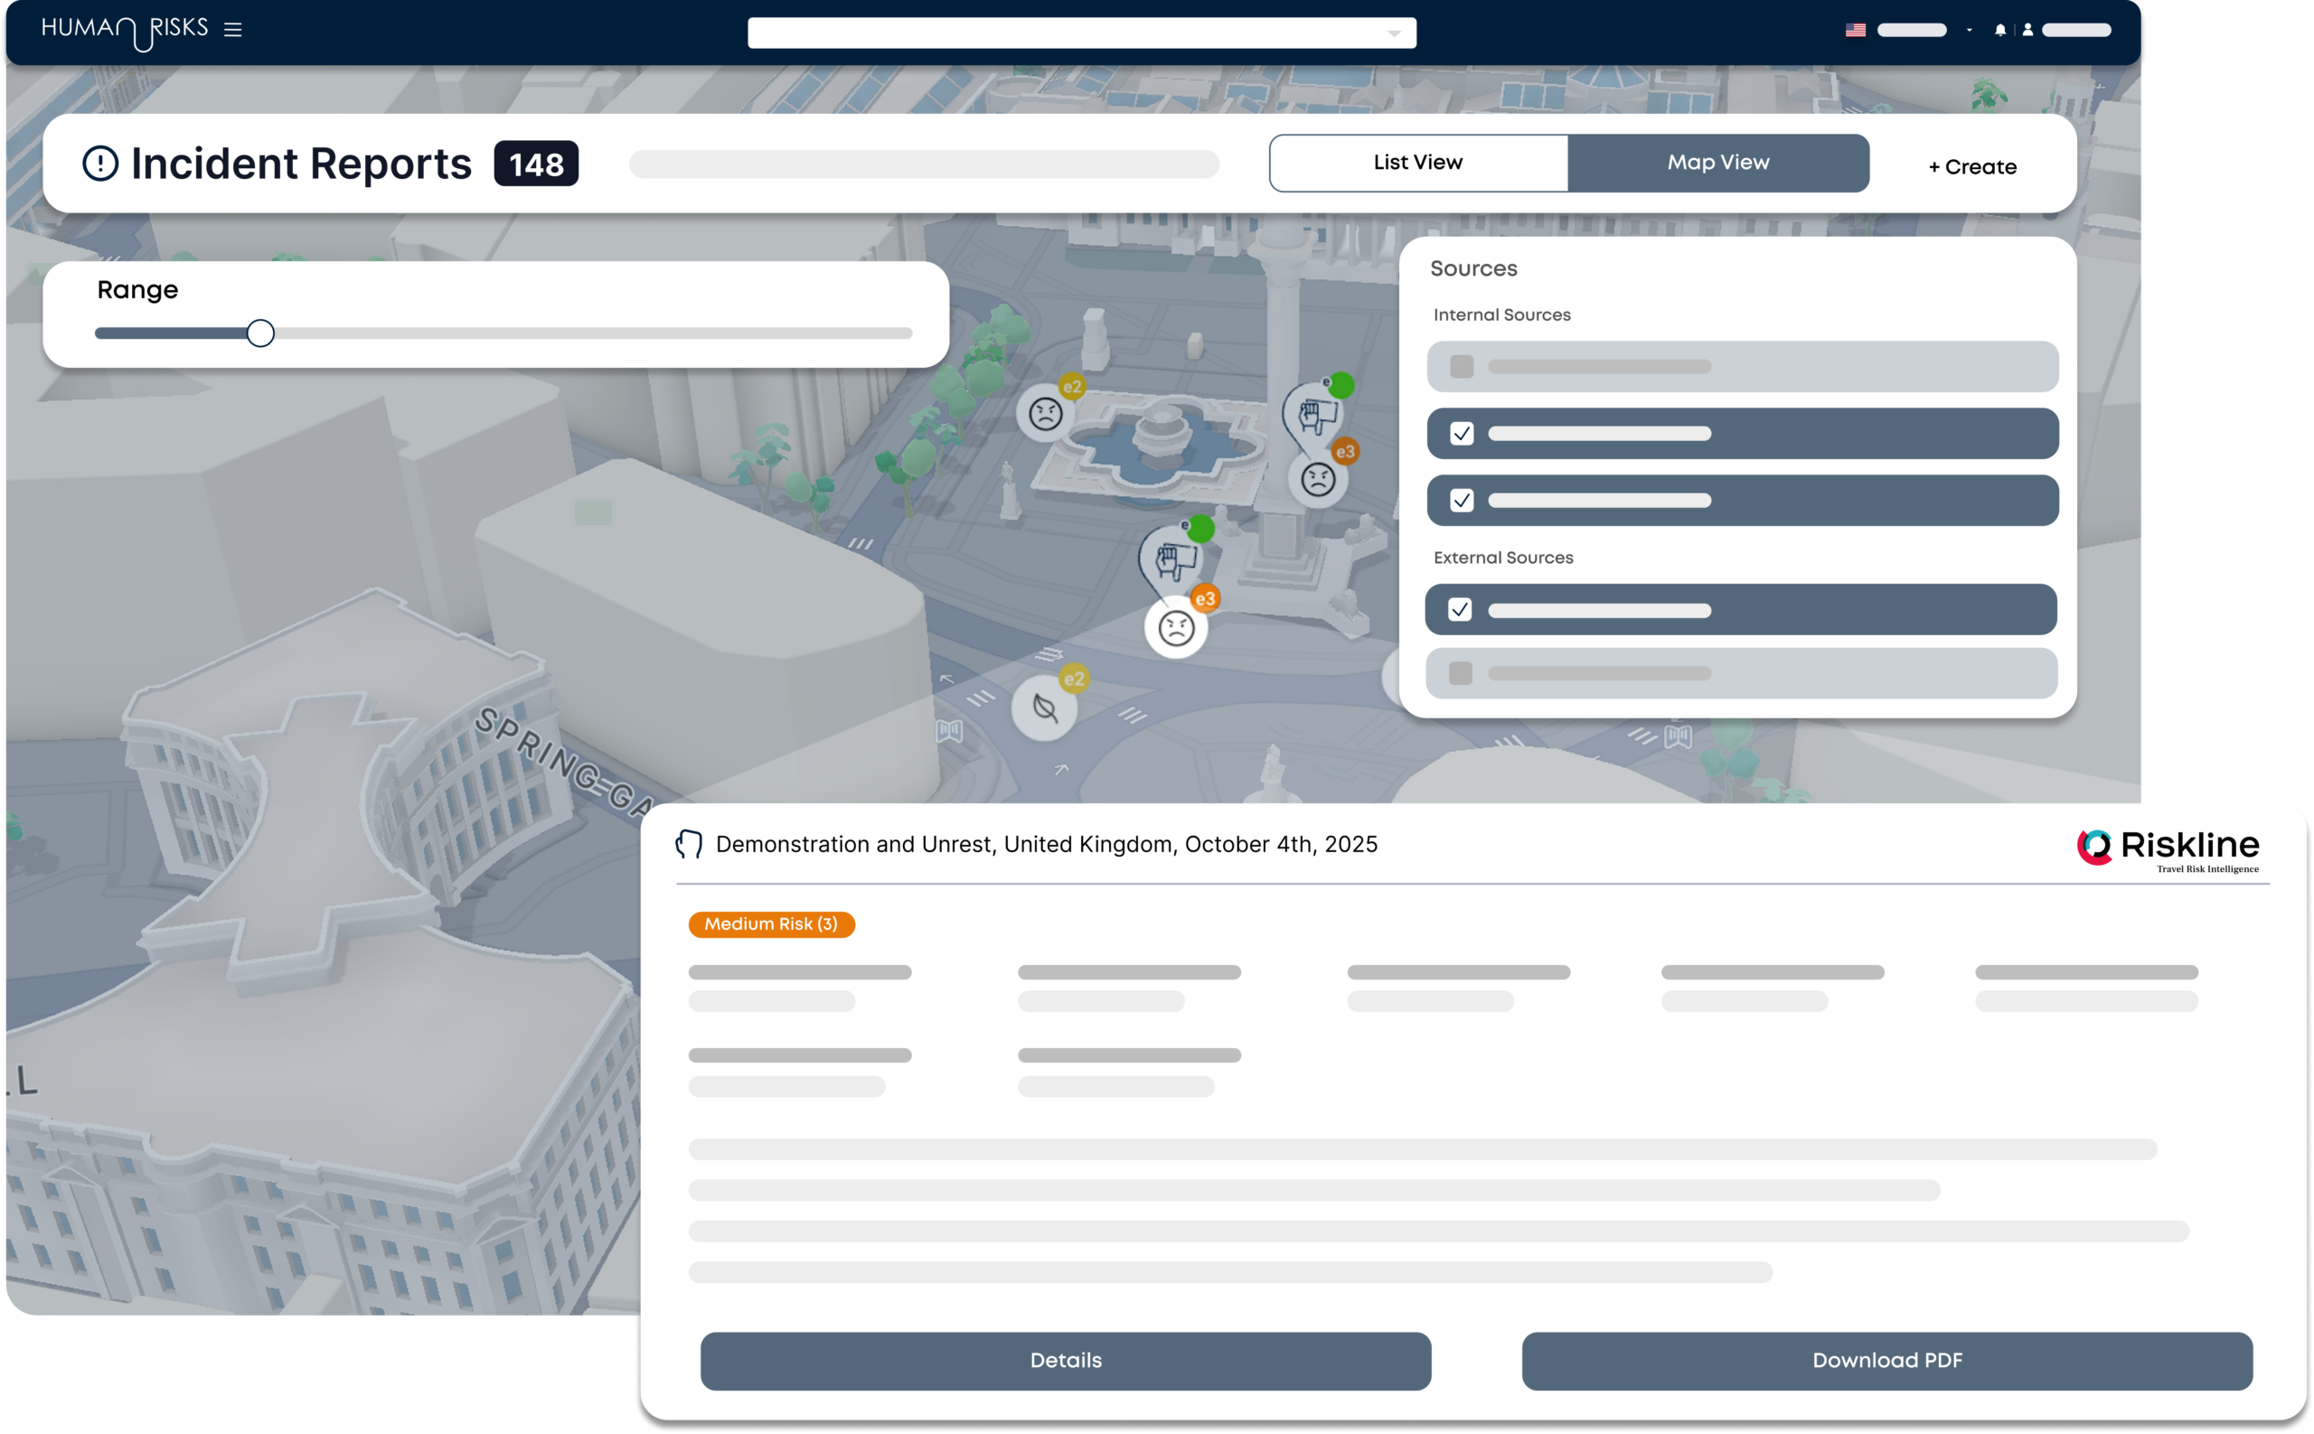Click the Riskline logo in report card

pyautogui.click(x=2168, y=847)
